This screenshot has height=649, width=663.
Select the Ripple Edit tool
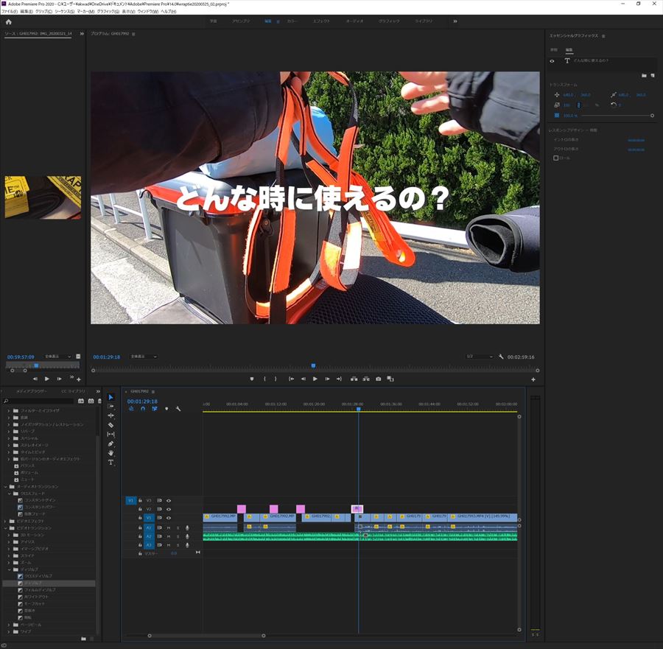pos(111,415)
